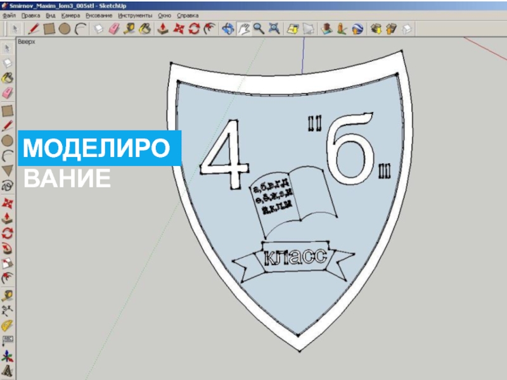The image size is (507, 380).
Task: Choose the Circle tool in horizontal toolbar
Action: [65, 29]
